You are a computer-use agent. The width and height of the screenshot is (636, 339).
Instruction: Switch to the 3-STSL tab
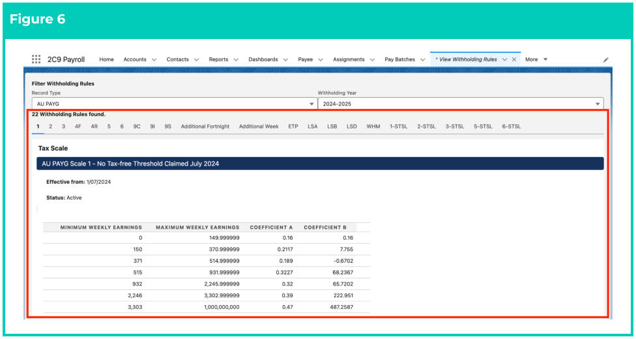(455, 126)
